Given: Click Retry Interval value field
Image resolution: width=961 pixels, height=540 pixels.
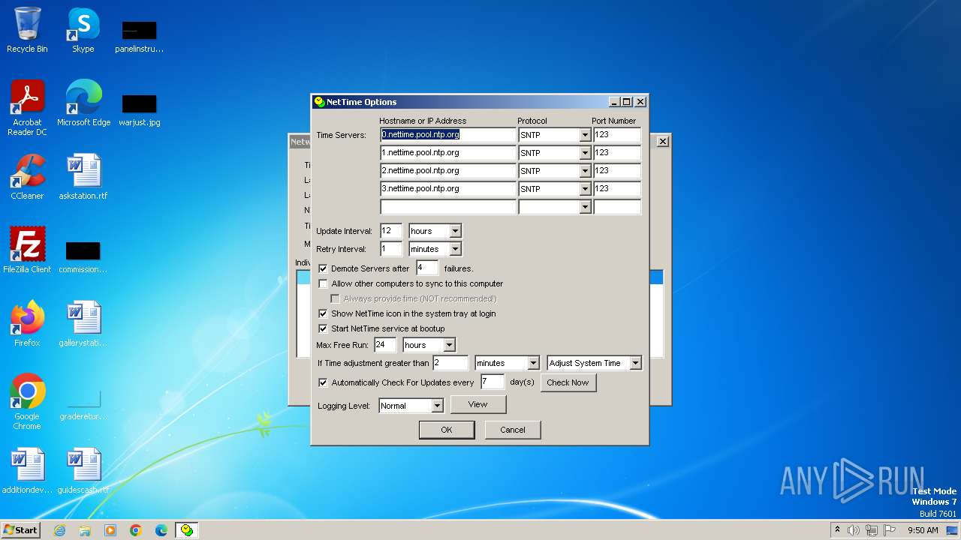Looking at the screenshot, I should tap(391, 249).
